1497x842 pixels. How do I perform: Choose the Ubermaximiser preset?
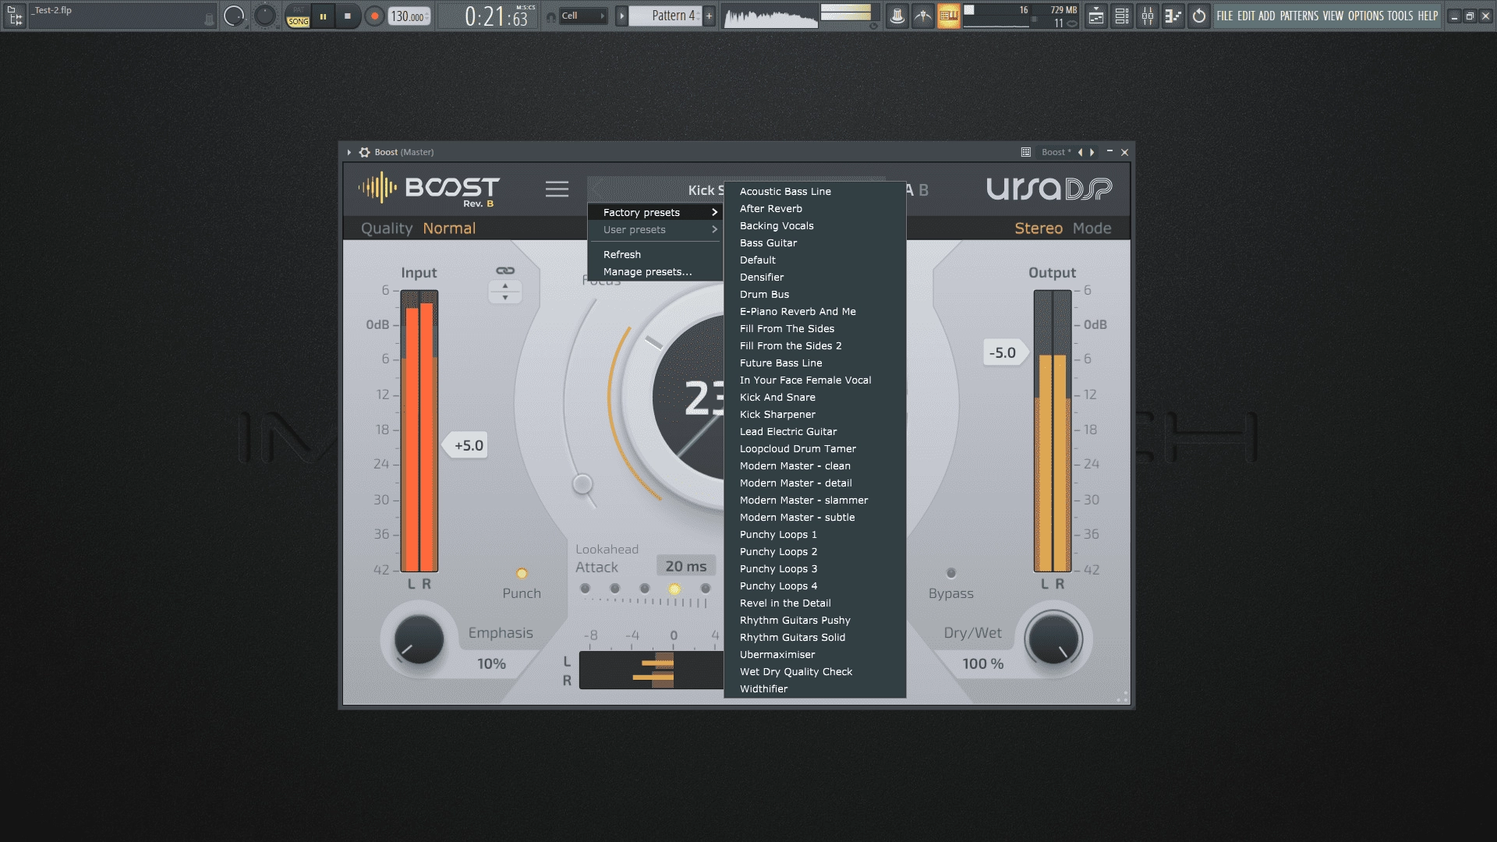815,655
